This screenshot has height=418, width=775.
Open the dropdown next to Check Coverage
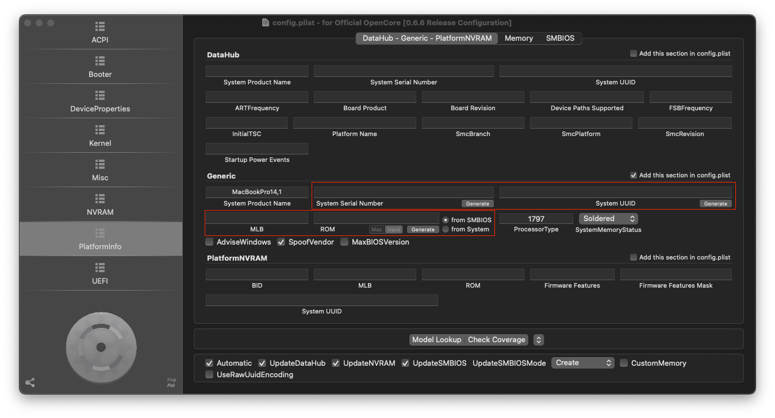539,339
